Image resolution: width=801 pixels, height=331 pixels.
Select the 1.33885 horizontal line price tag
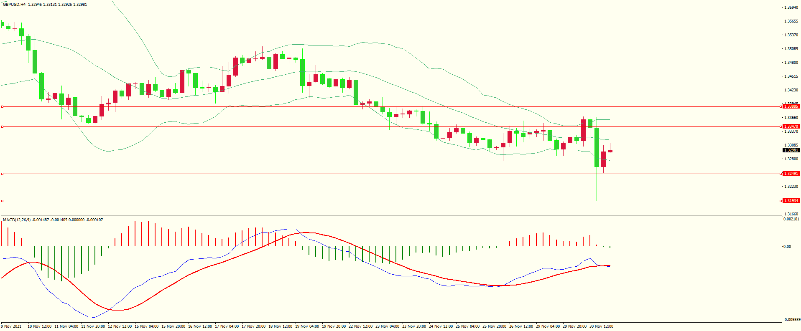coord(791,106)
